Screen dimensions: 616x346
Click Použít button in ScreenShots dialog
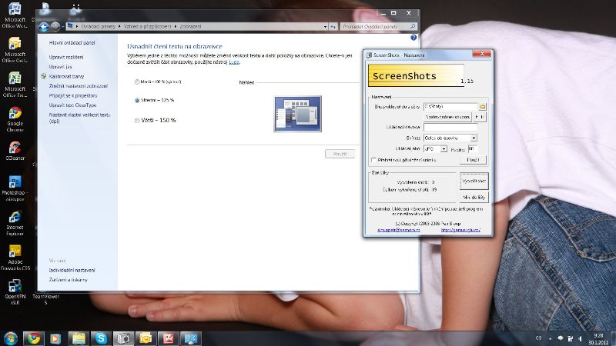coord(473,160)
